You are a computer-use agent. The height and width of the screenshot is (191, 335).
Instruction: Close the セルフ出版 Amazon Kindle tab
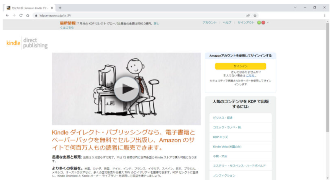52,8
